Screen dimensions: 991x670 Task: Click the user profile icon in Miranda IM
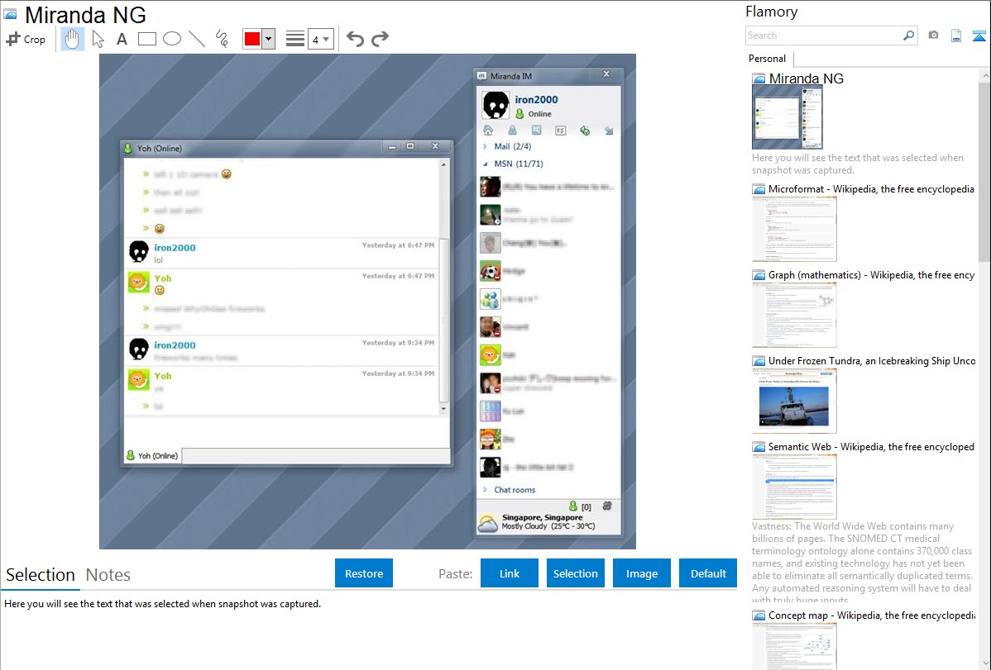tap(512, 130)
